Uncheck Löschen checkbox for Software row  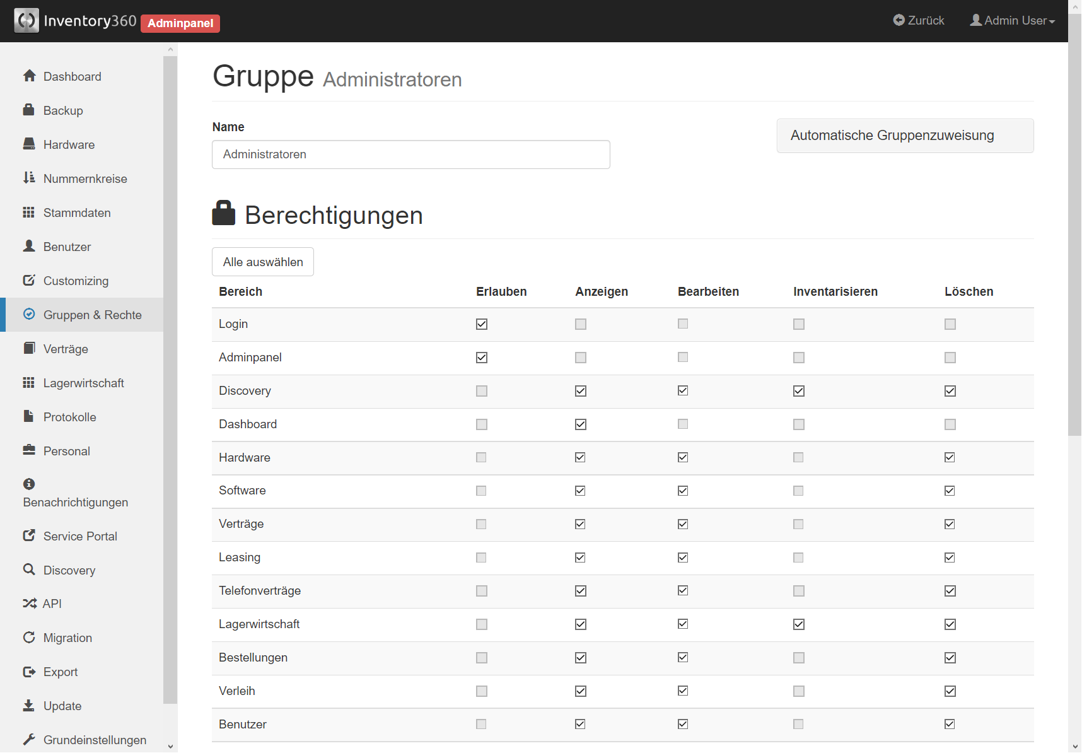point(950,491)
